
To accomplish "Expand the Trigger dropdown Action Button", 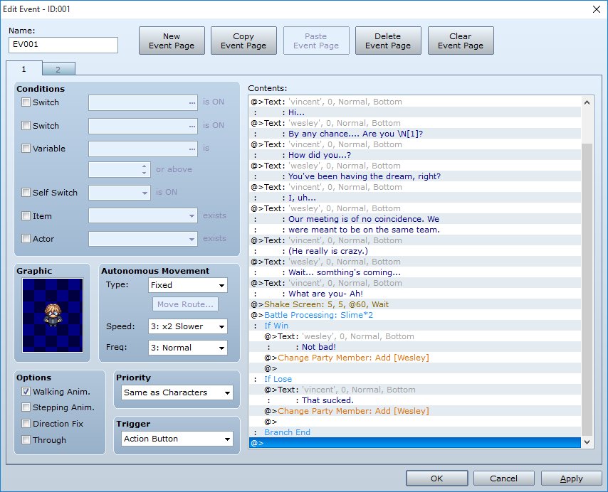I will (177, 439).
